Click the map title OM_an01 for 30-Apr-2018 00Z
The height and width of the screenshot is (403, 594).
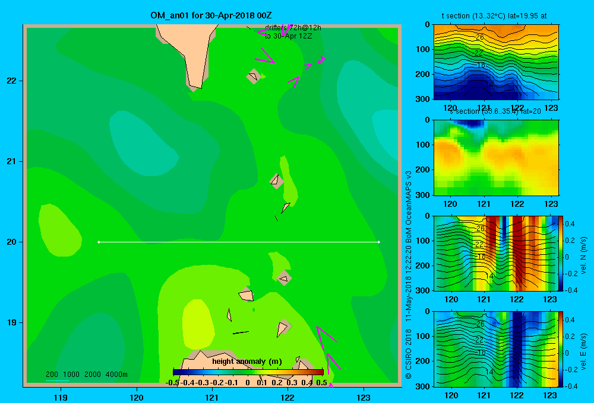coord(211,15)
